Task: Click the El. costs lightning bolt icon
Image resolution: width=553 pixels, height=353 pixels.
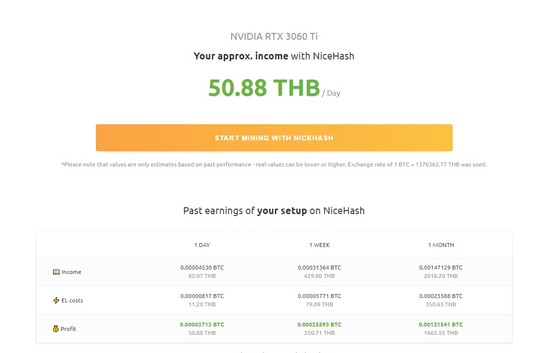Action: [56, 300]
